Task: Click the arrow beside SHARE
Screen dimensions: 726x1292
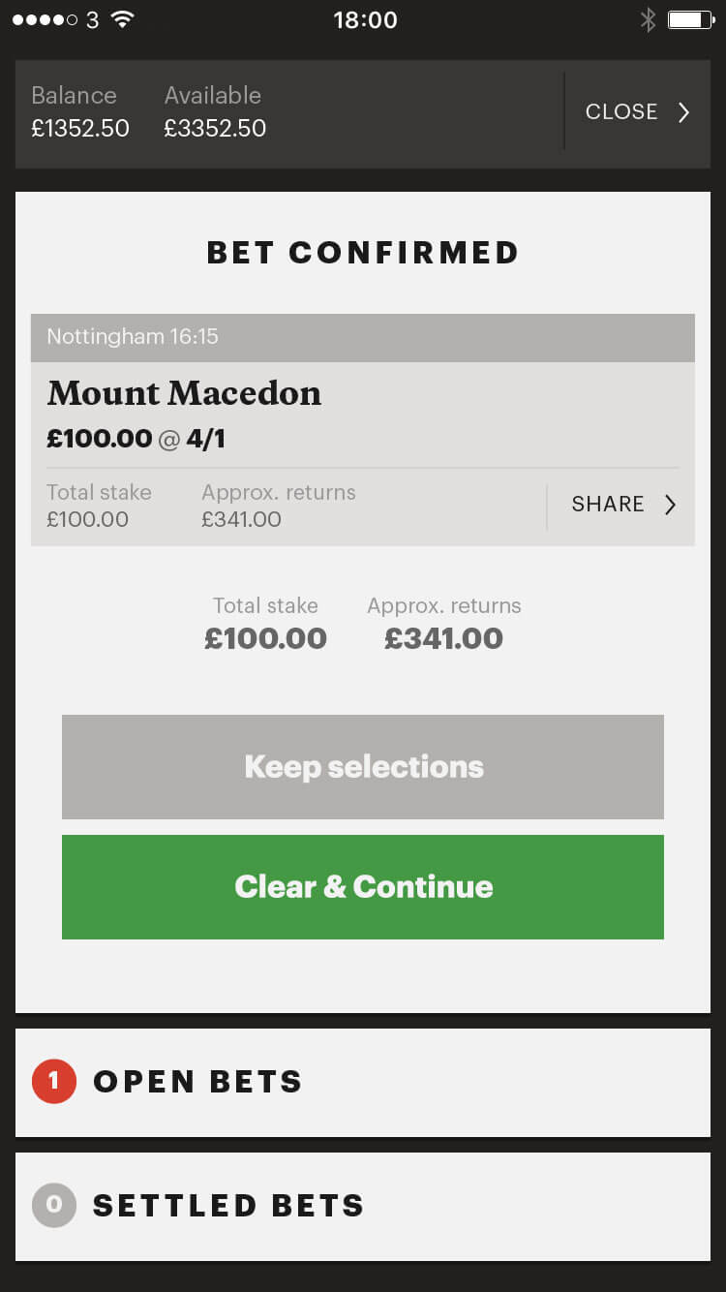Action: click(x=670, y=504)
